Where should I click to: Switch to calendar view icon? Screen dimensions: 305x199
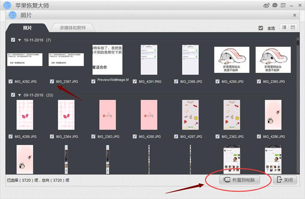point(293,27)
